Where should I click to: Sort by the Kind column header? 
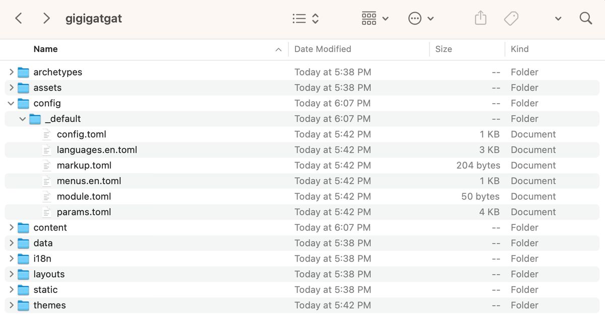tap(520, 49)
